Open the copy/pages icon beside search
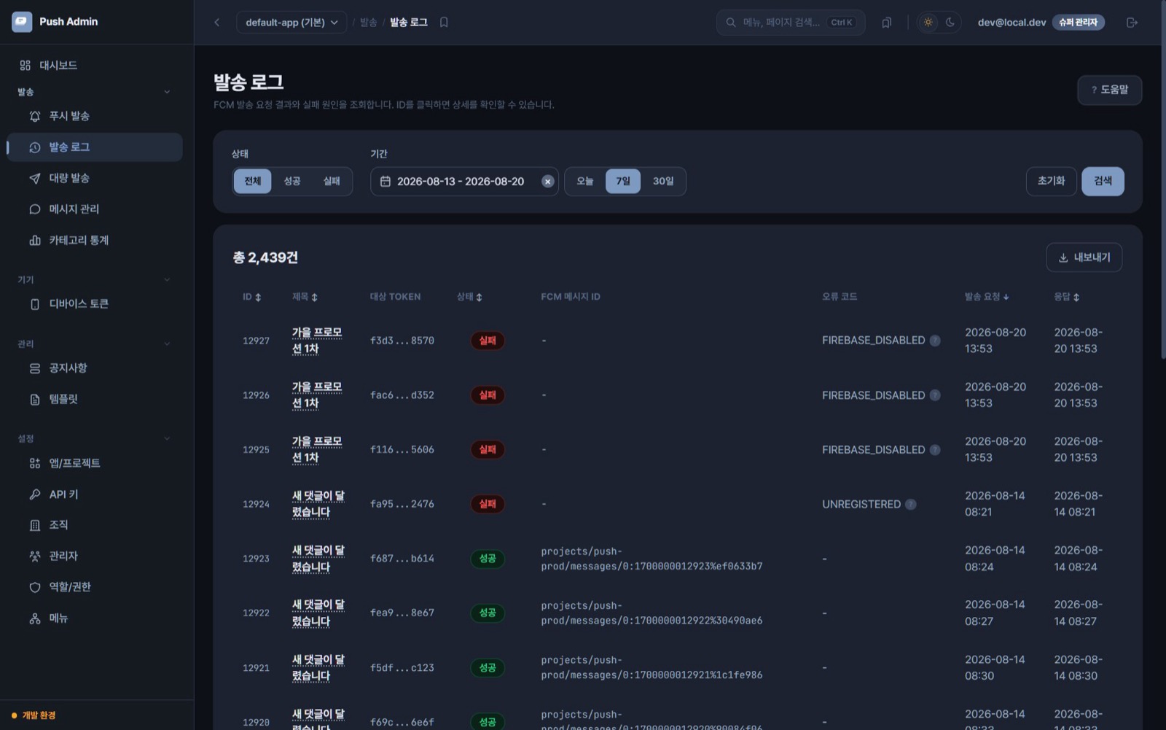The width and height of the screenshot is (1166, 730). 886,23
